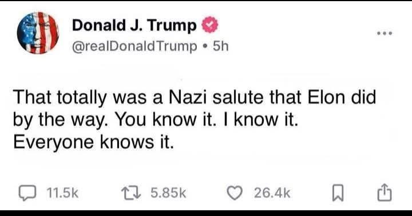412x216 pixels.
Task: Click the reply speech bubble icon
Action: tap(27, 193)
